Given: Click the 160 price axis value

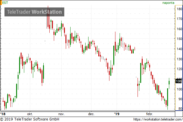Looking at the screenshot, I should pyautogui.click(x=179, y=29).
